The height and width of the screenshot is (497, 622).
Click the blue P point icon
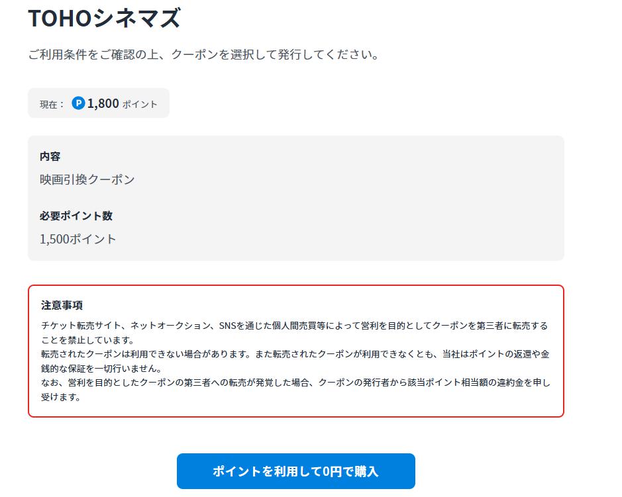click(78, 103)
